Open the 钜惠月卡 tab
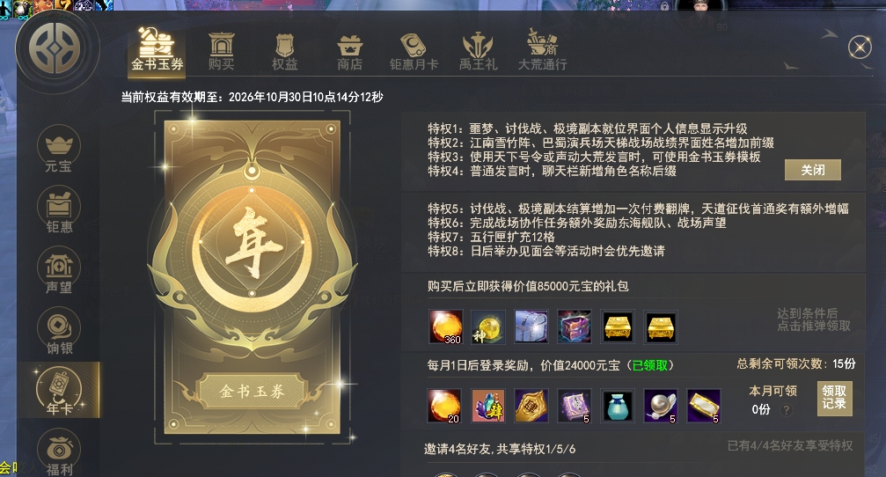Image resolution: width=886 pixels, height=477 pixels. [x=414, y=52]
